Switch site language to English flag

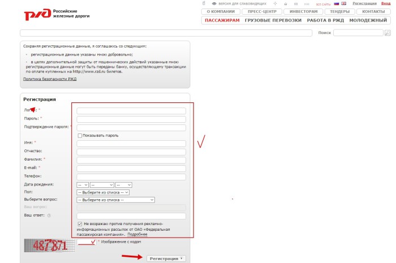coord(343,3)
